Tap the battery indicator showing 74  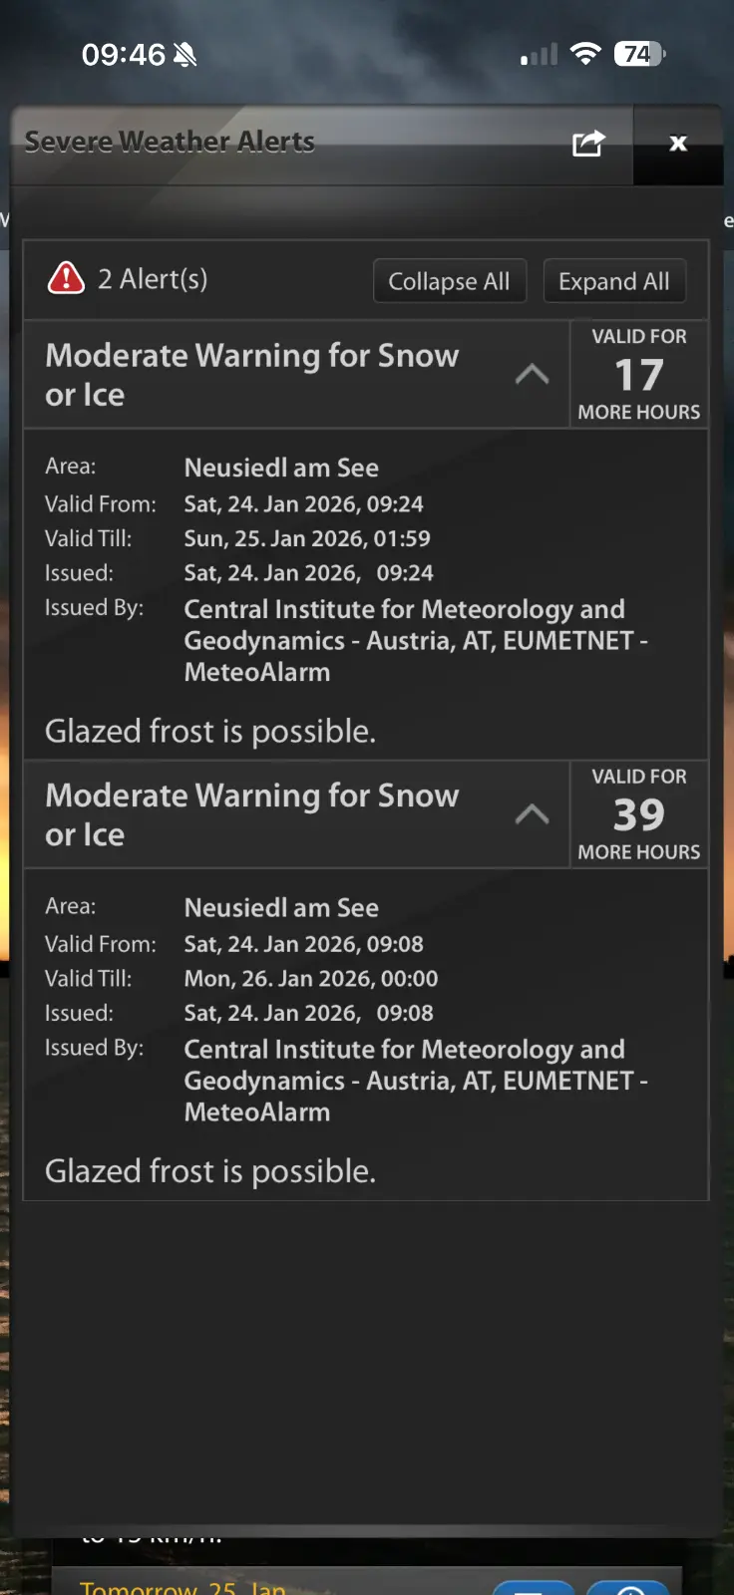click(639, 54)
